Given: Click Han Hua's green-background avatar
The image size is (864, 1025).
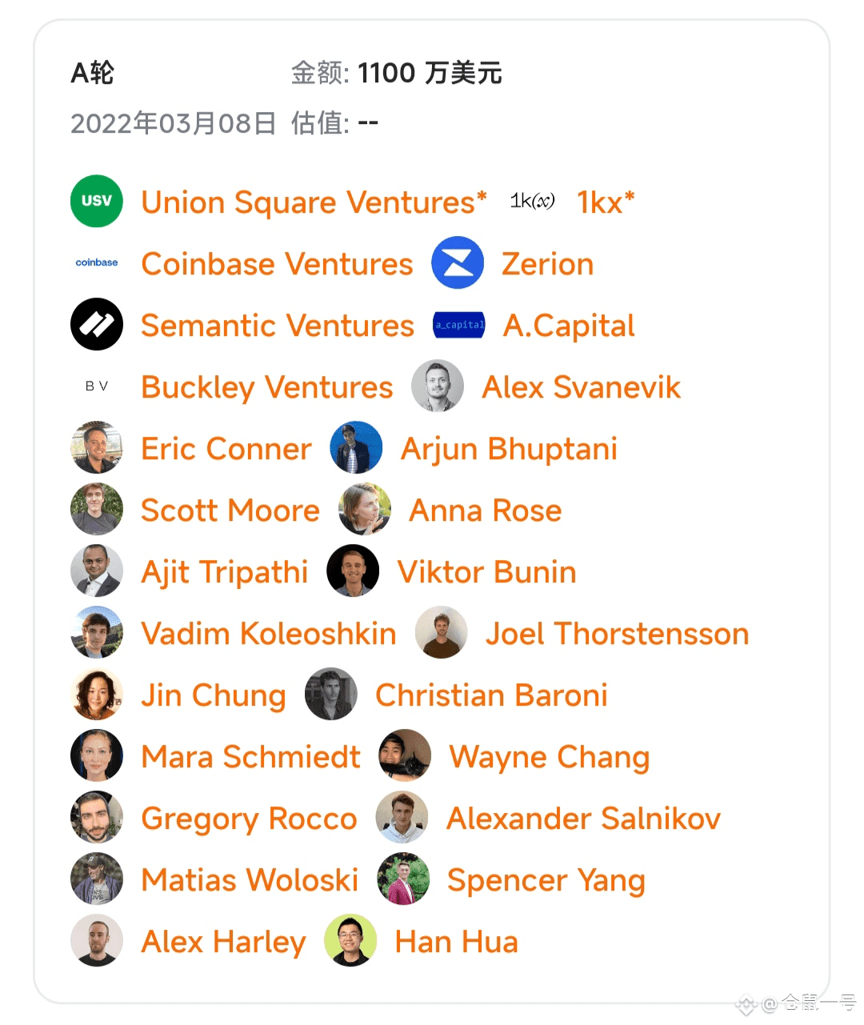Looking at the screenshot, I should pyautogui.click(x=350, y=940).
